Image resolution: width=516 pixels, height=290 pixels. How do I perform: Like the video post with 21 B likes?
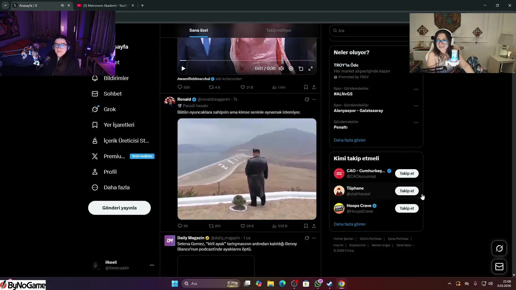pos(247,87)
